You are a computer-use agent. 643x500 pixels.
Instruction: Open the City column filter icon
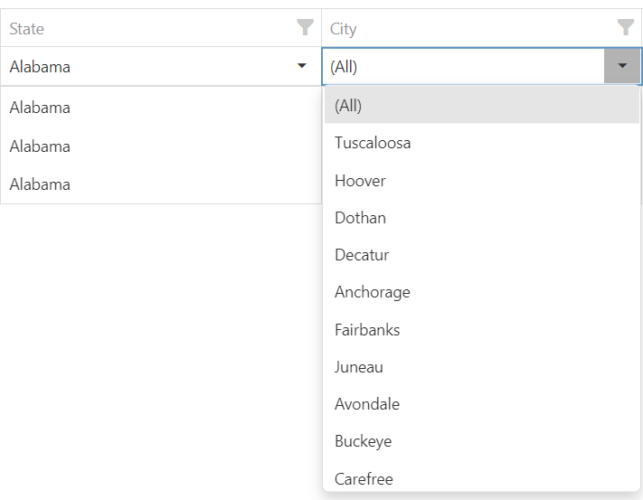[x=626, y=27]
